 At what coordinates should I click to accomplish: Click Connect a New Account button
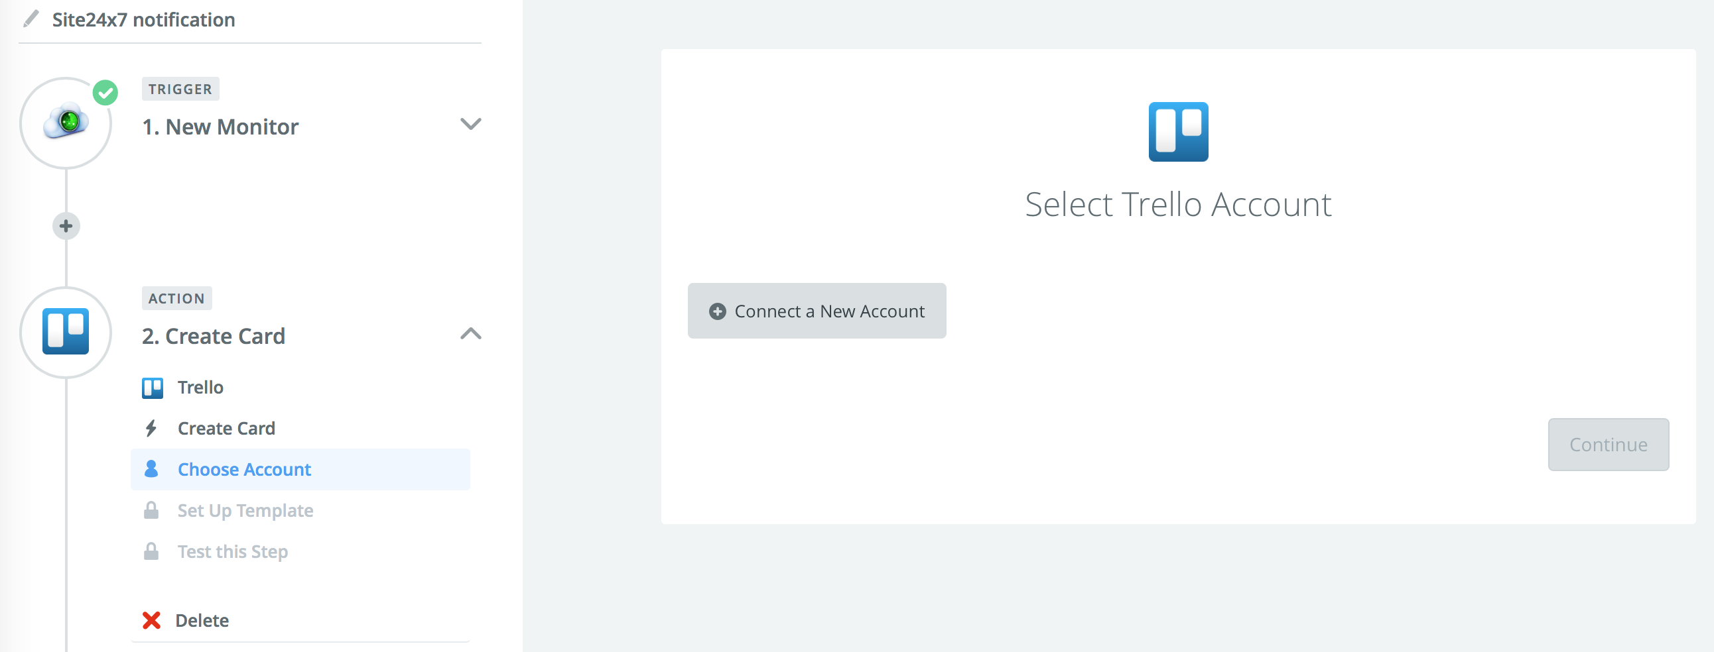tap(817, 311)
